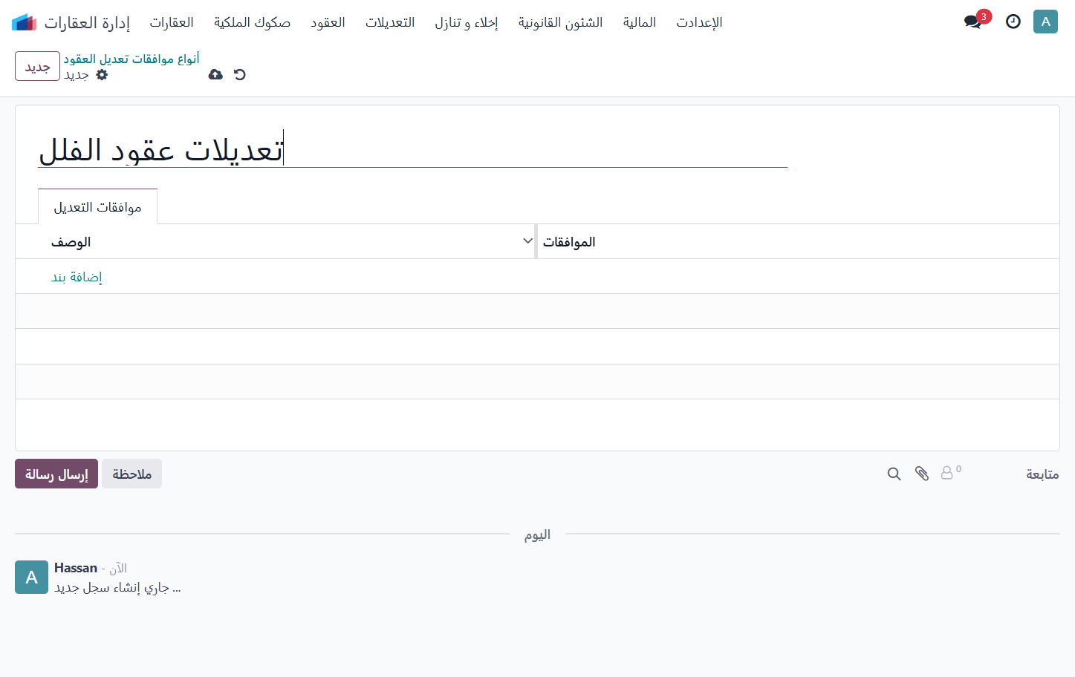Click إرسال رسالة button
The height and width of the screenshot is (677, 1075).
[x=56, y=474]
